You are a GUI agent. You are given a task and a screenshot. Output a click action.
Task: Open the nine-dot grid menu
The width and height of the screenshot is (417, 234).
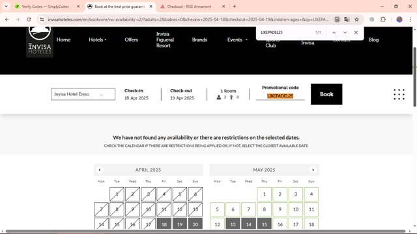pos(399,94)
